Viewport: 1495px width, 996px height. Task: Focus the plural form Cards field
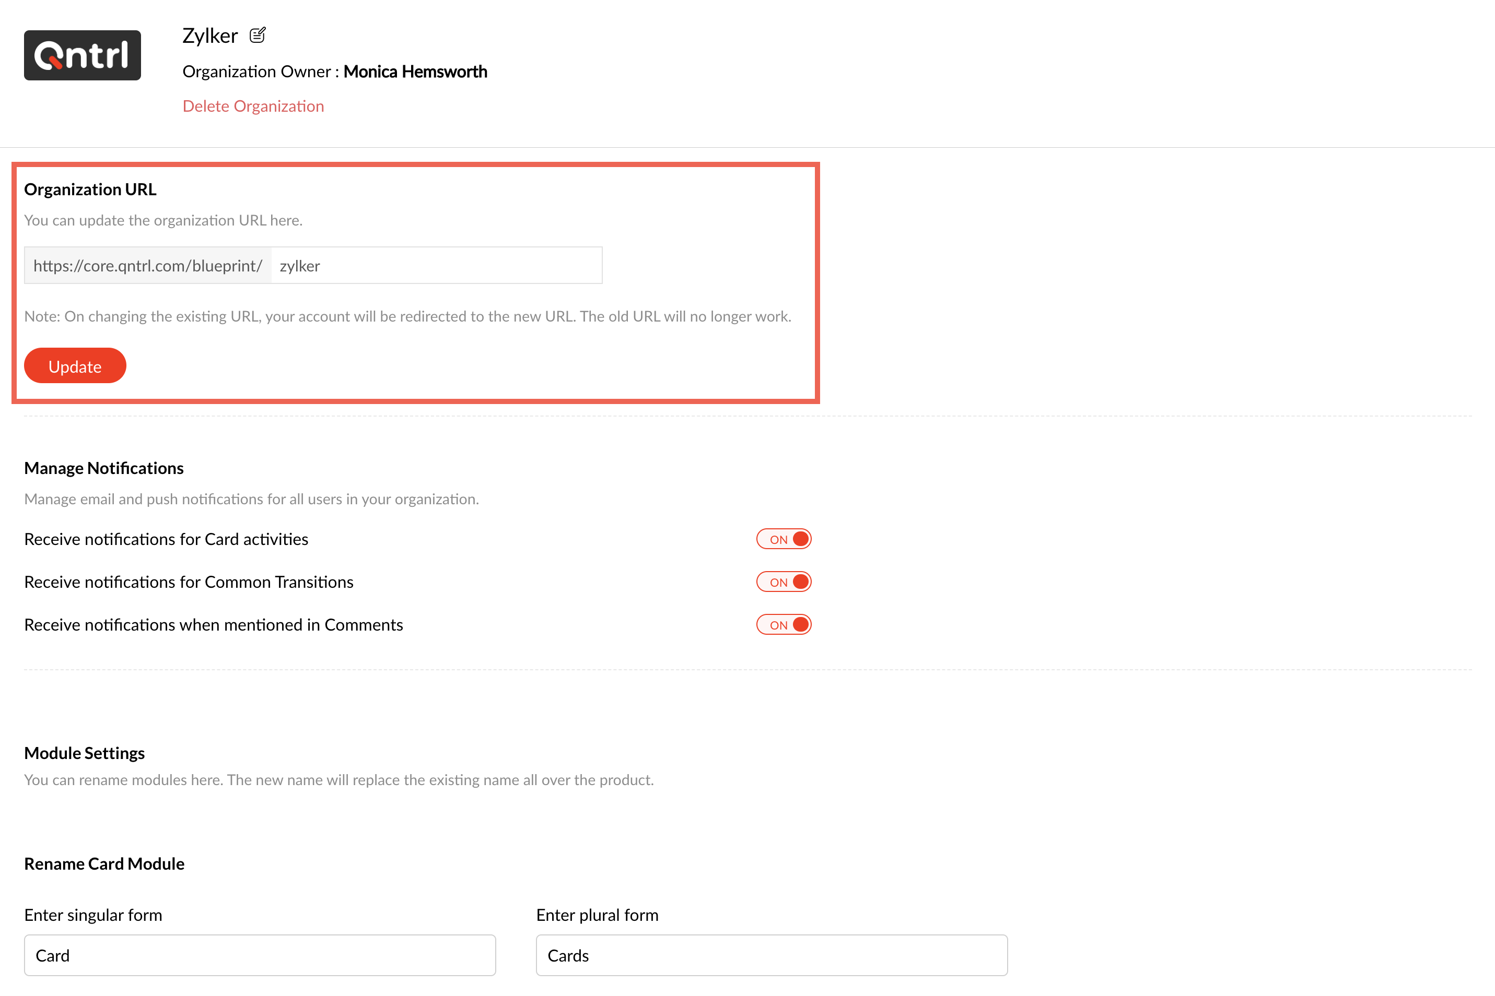pyautogui.click(x=771, y=955)
